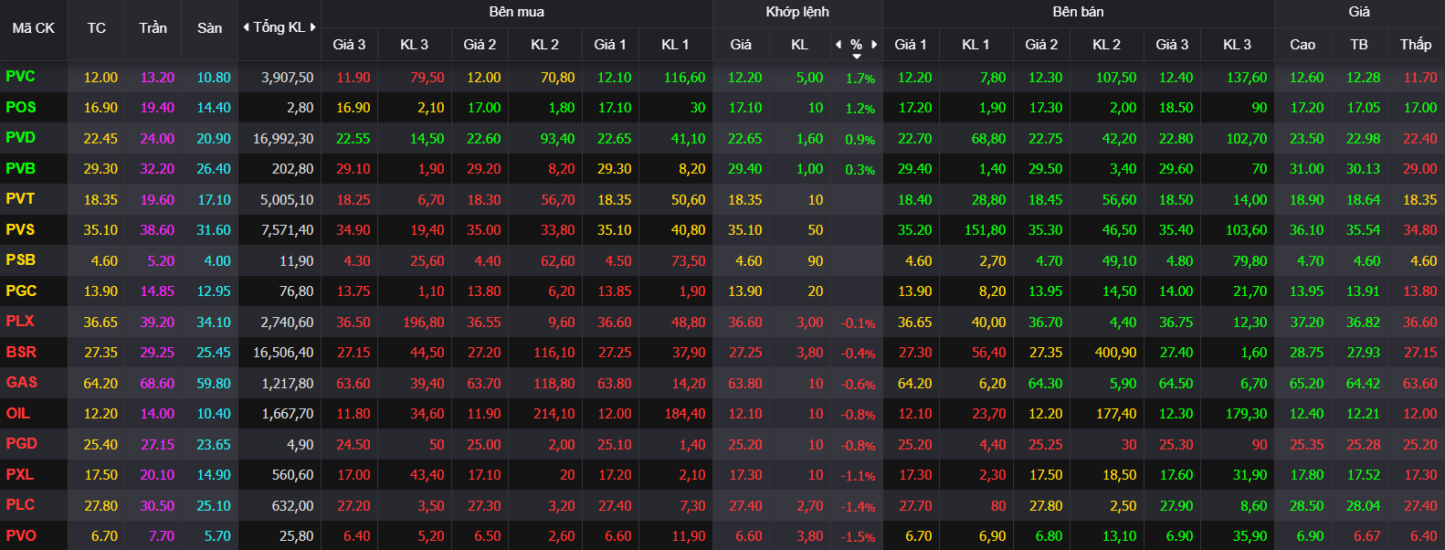This screenshot has height=550, width=1445.
Task: Open stock symbol PGD
Action: pos(22,444)
